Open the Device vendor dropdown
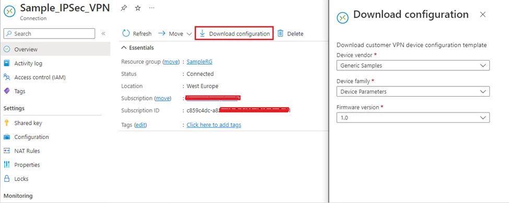 [413, 66]
